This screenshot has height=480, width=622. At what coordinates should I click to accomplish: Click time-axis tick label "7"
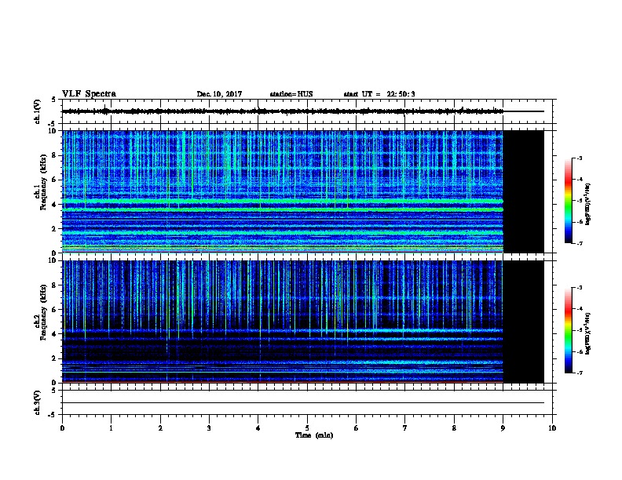404,428
